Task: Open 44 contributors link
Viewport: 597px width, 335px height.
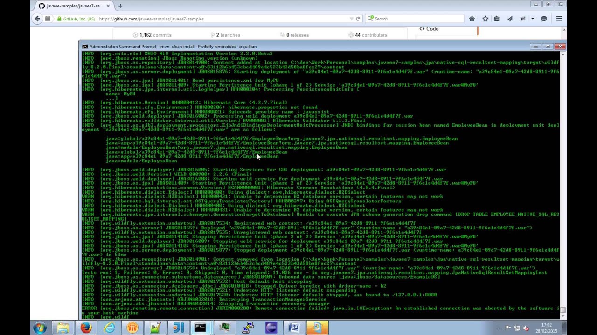Action: tap(368, 35)
